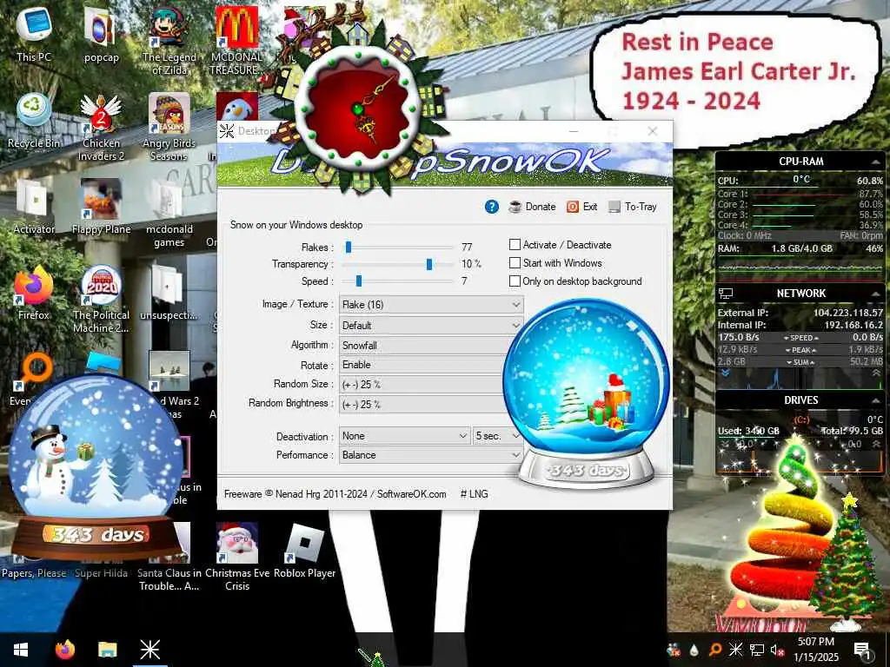Send DesktopSnowOK to tray with To-Tray
Viewport: 890px width, 667px height.
[633, 207]
